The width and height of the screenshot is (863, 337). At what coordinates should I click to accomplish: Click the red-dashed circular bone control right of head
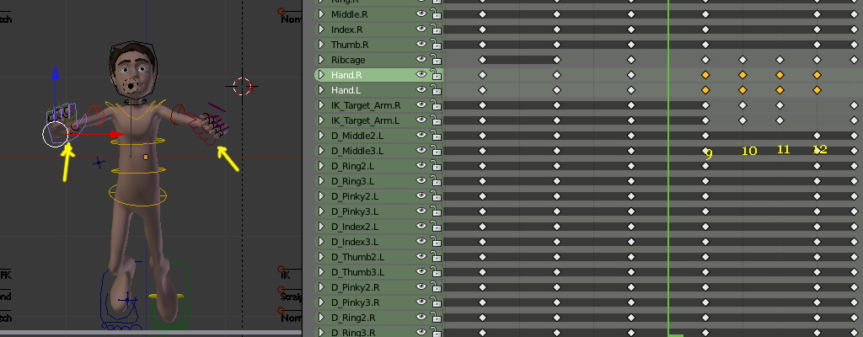point(243,85)
